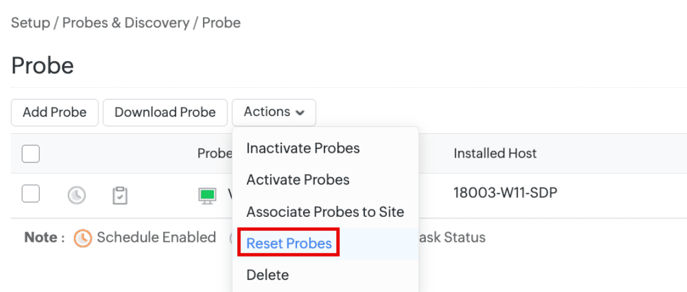The height and width of the screenshot is (292, 687).
Task: Sort by the Installed Host column header
Action: tap(495, 153)
